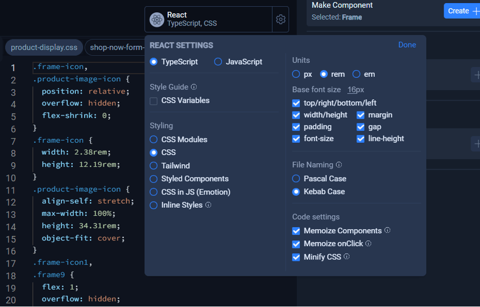Select TypeScript language option

click(173, 62)
